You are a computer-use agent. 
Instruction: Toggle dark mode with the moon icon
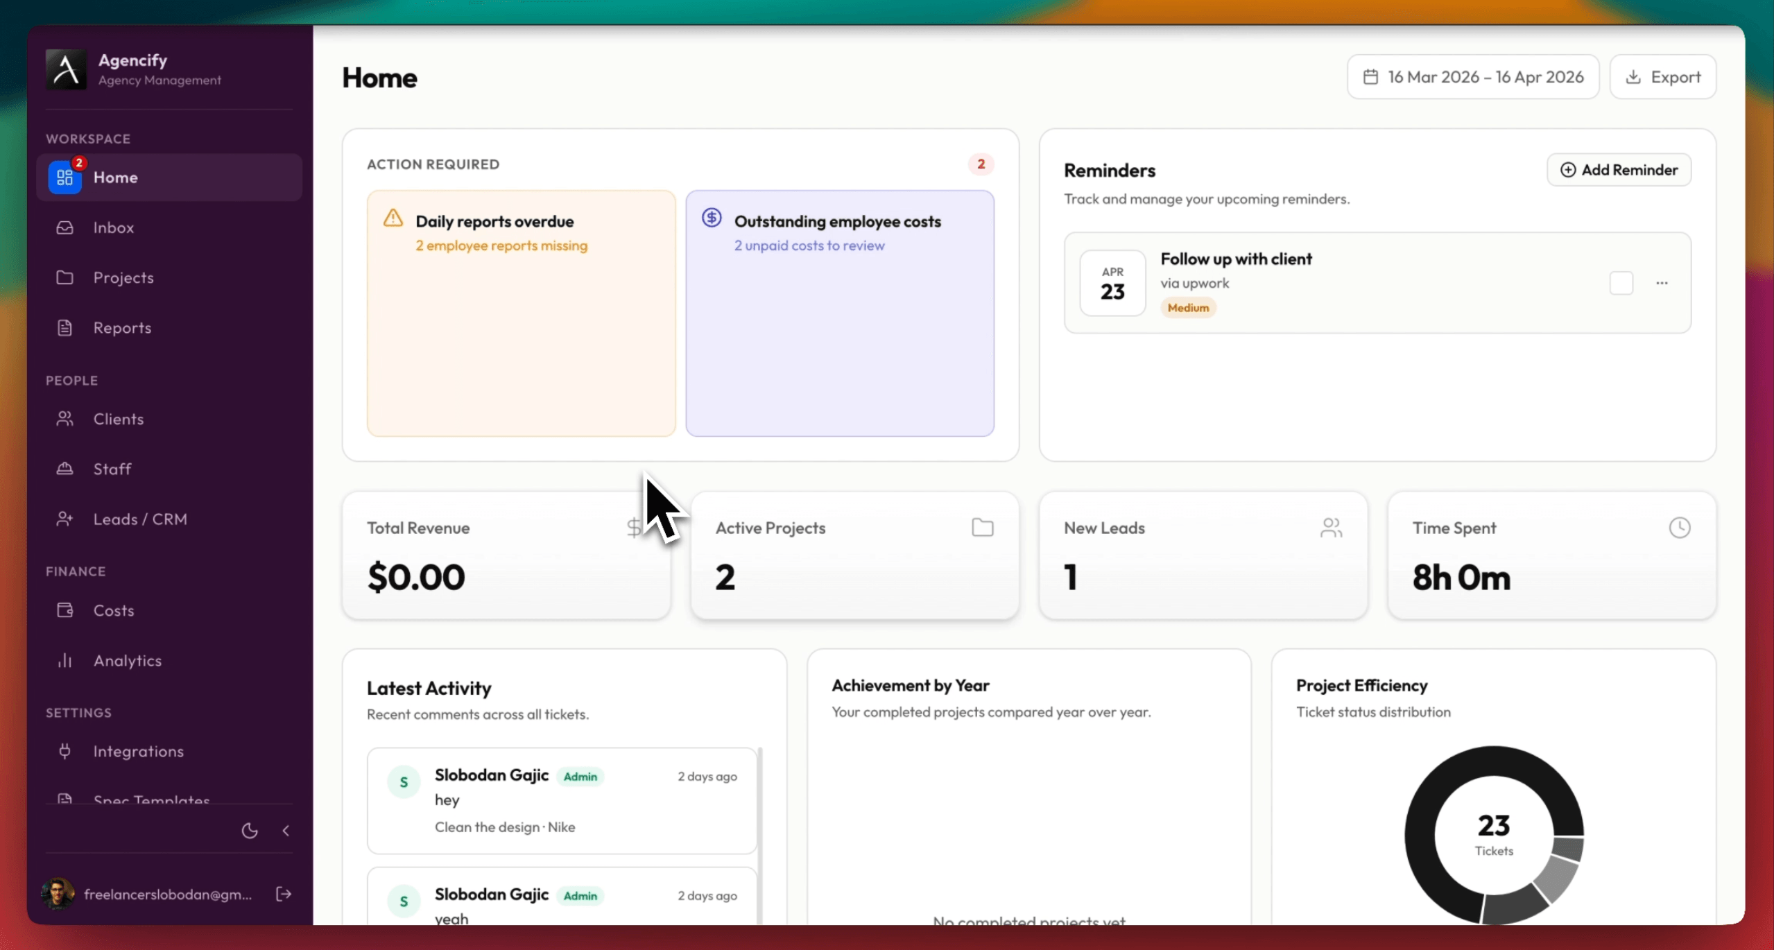click(x=249, y=830)
